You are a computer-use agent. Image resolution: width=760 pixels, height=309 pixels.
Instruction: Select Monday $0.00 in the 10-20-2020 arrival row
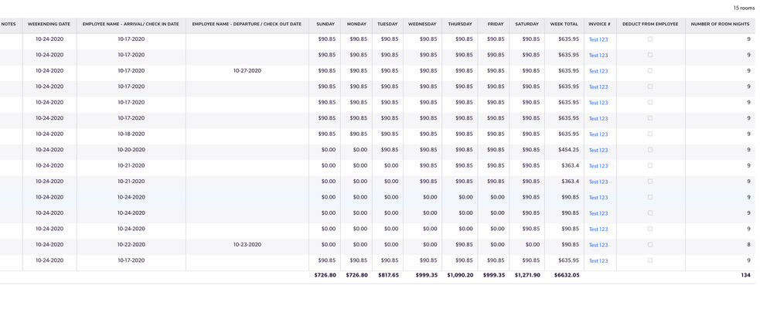360,150
